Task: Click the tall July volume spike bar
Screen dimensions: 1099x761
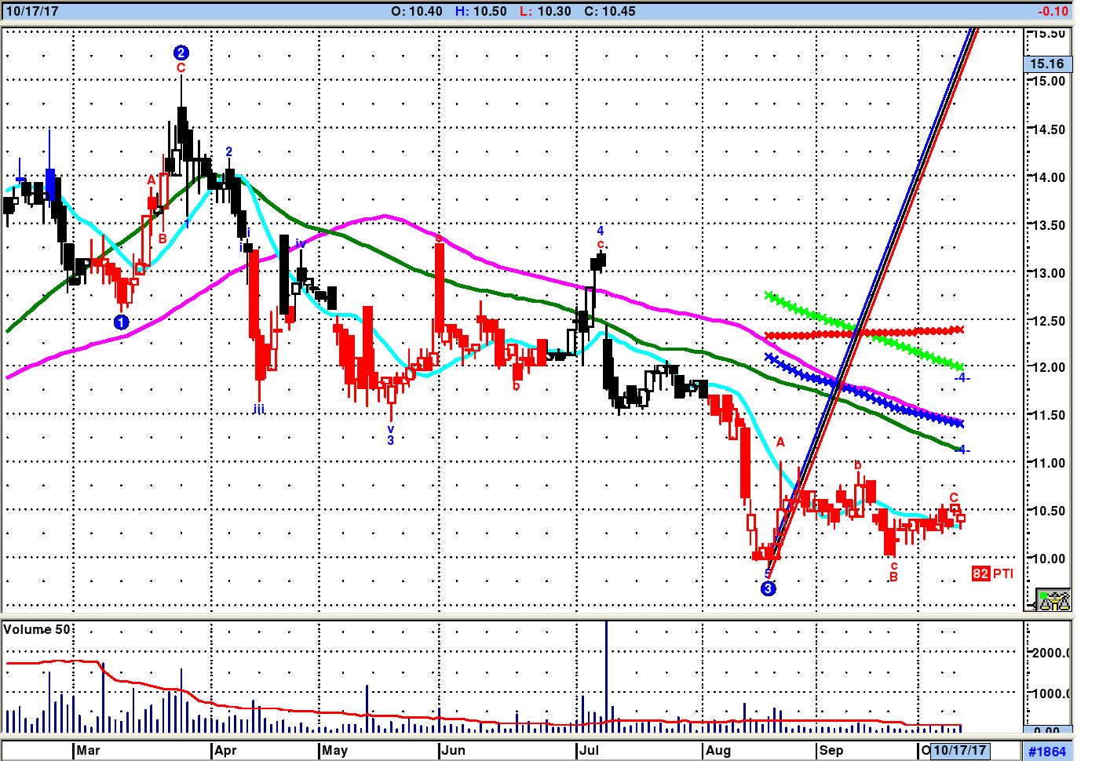Action: pos(606,675)
